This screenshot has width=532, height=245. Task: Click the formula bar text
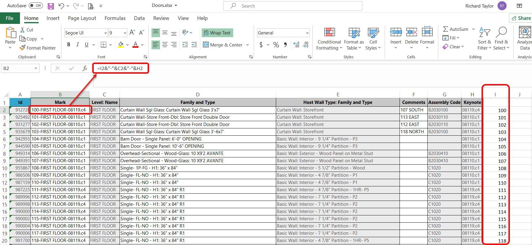click(x=120, y=68)
